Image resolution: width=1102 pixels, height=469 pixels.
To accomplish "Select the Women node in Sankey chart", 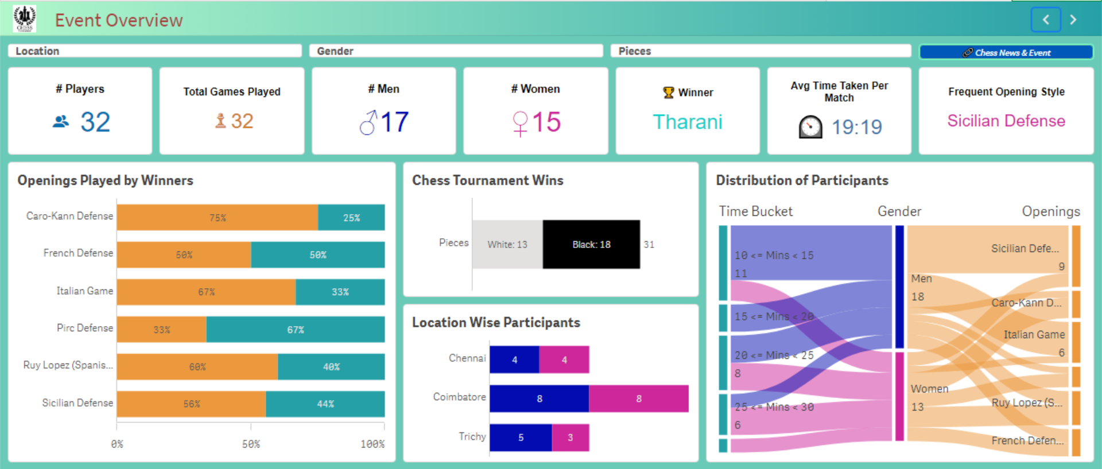I will tap(899, 397).
